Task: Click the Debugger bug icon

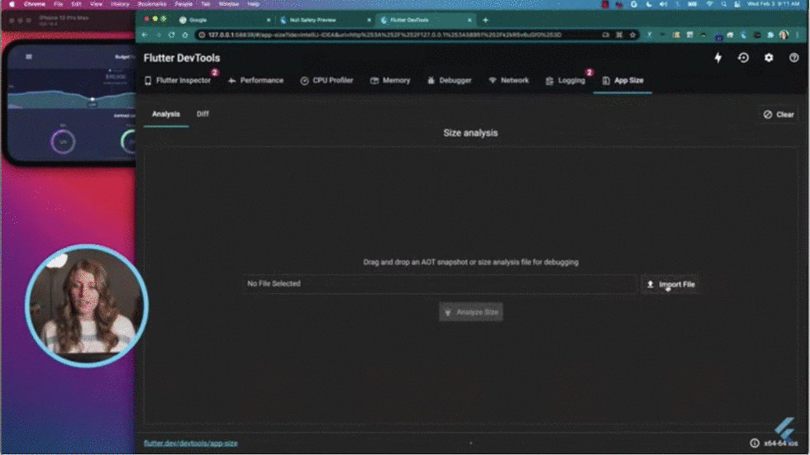Action: click(x=431, y=80)
